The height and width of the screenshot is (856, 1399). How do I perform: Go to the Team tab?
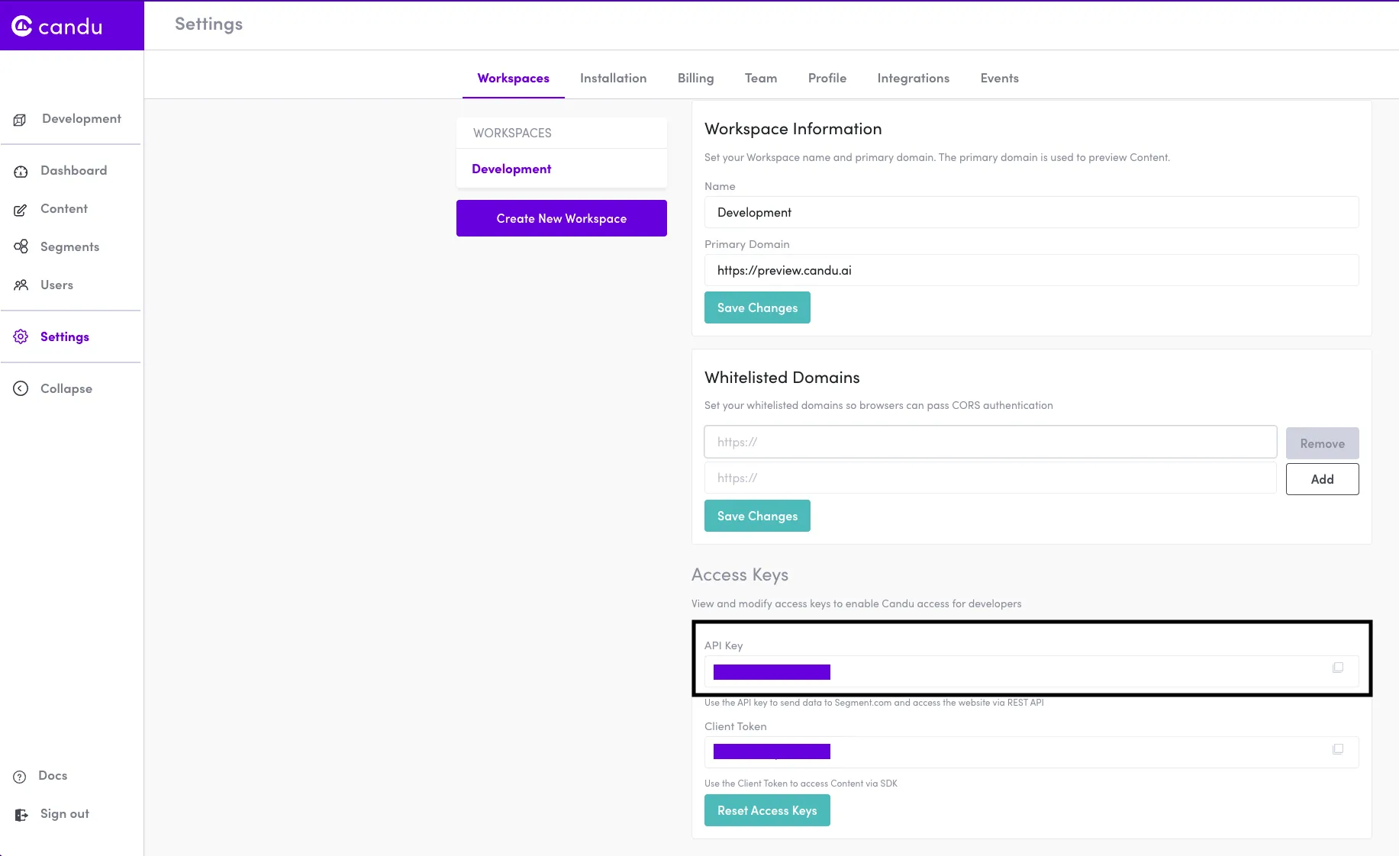[761, 78]
